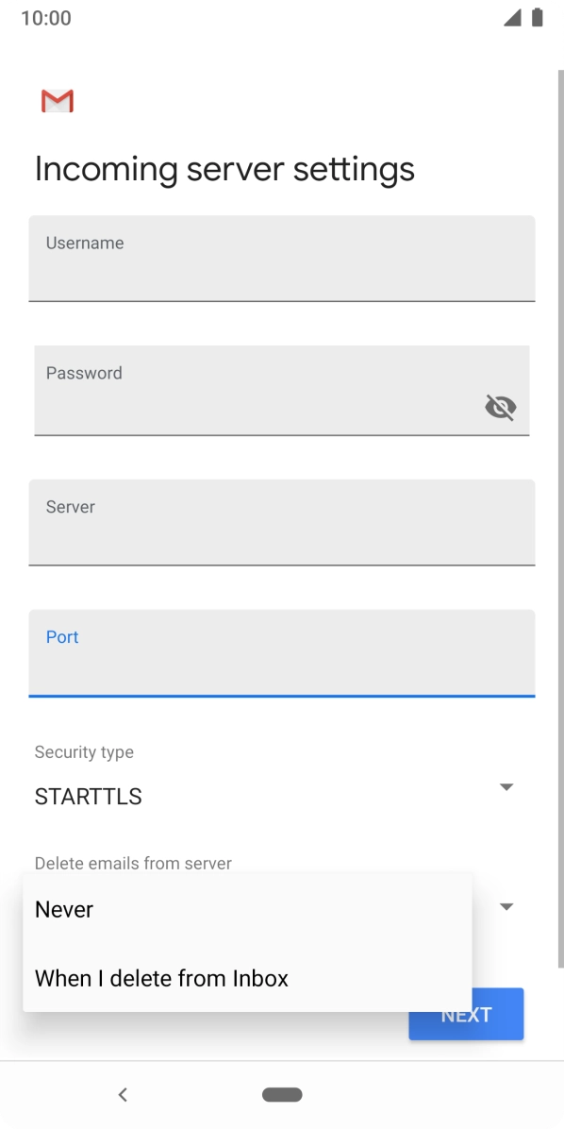Image resolution: width=564 pixels, height=1129 pixels.
Task: Tap the Security type label
Action: (x=84, y=751)
